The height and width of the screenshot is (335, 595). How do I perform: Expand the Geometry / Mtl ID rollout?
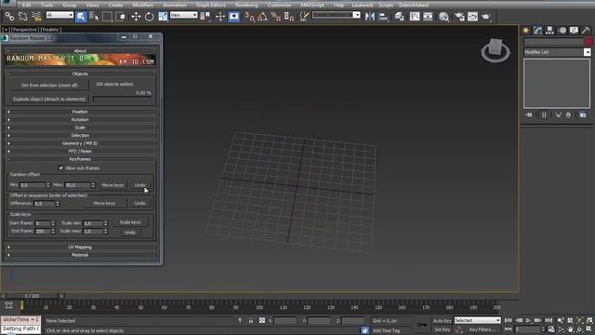(x=80, y=143)
